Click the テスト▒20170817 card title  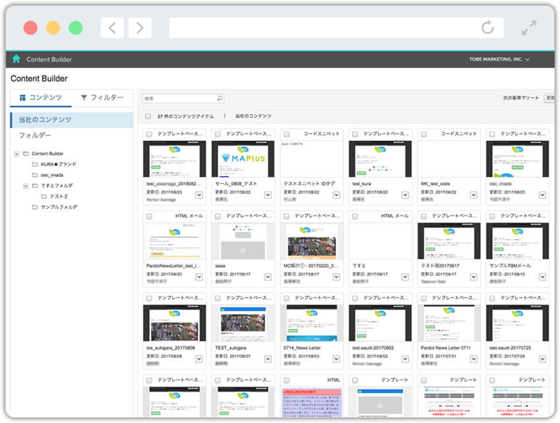pos(440,265)
